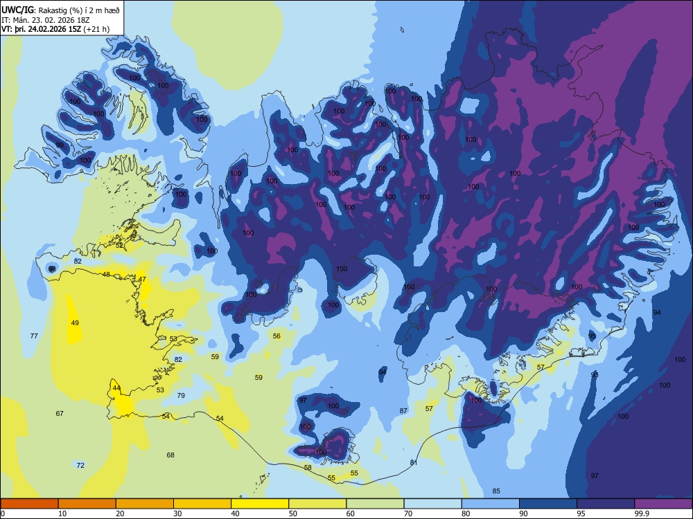Click the '85' value on the map

click(496, 491)
